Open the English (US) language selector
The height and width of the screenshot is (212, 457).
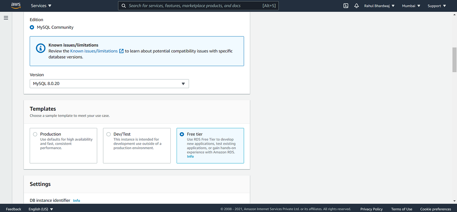(x=41, y=209)
